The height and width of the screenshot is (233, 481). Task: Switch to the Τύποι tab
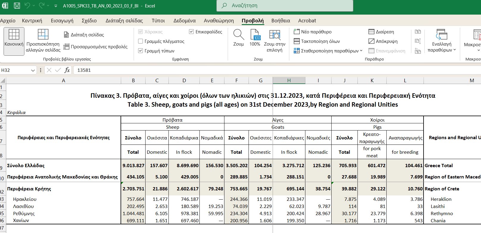[x=158, y=21]
